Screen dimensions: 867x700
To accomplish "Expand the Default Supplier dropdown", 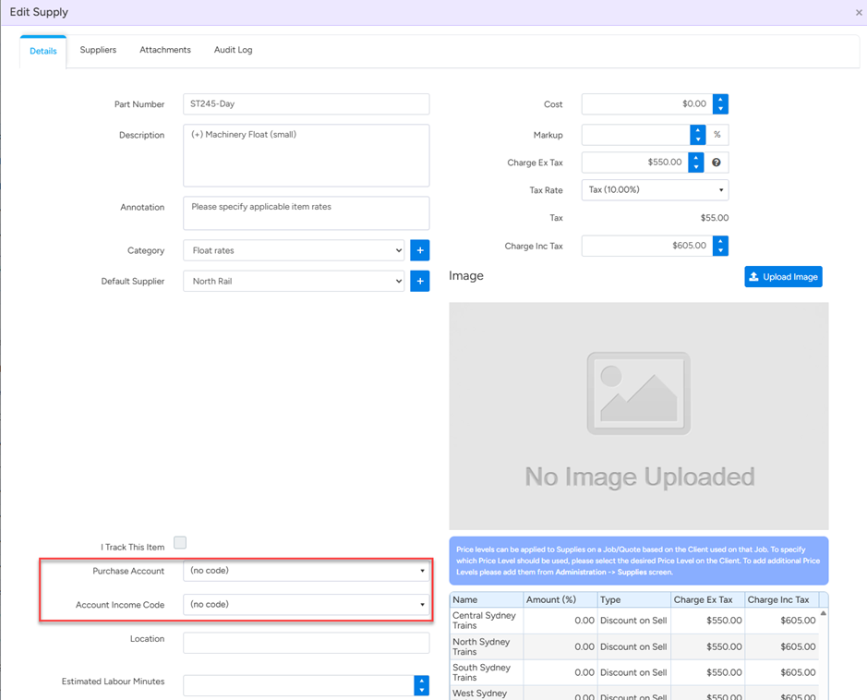I will coord(294,281).
